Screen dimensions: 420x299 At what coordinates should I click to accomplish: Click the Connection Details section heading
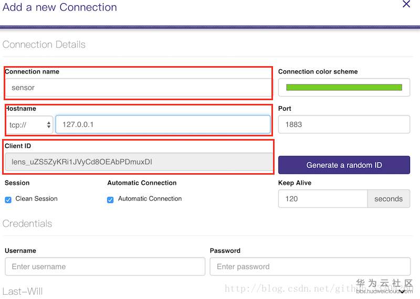pyautogui.click(x=44, y=45)
